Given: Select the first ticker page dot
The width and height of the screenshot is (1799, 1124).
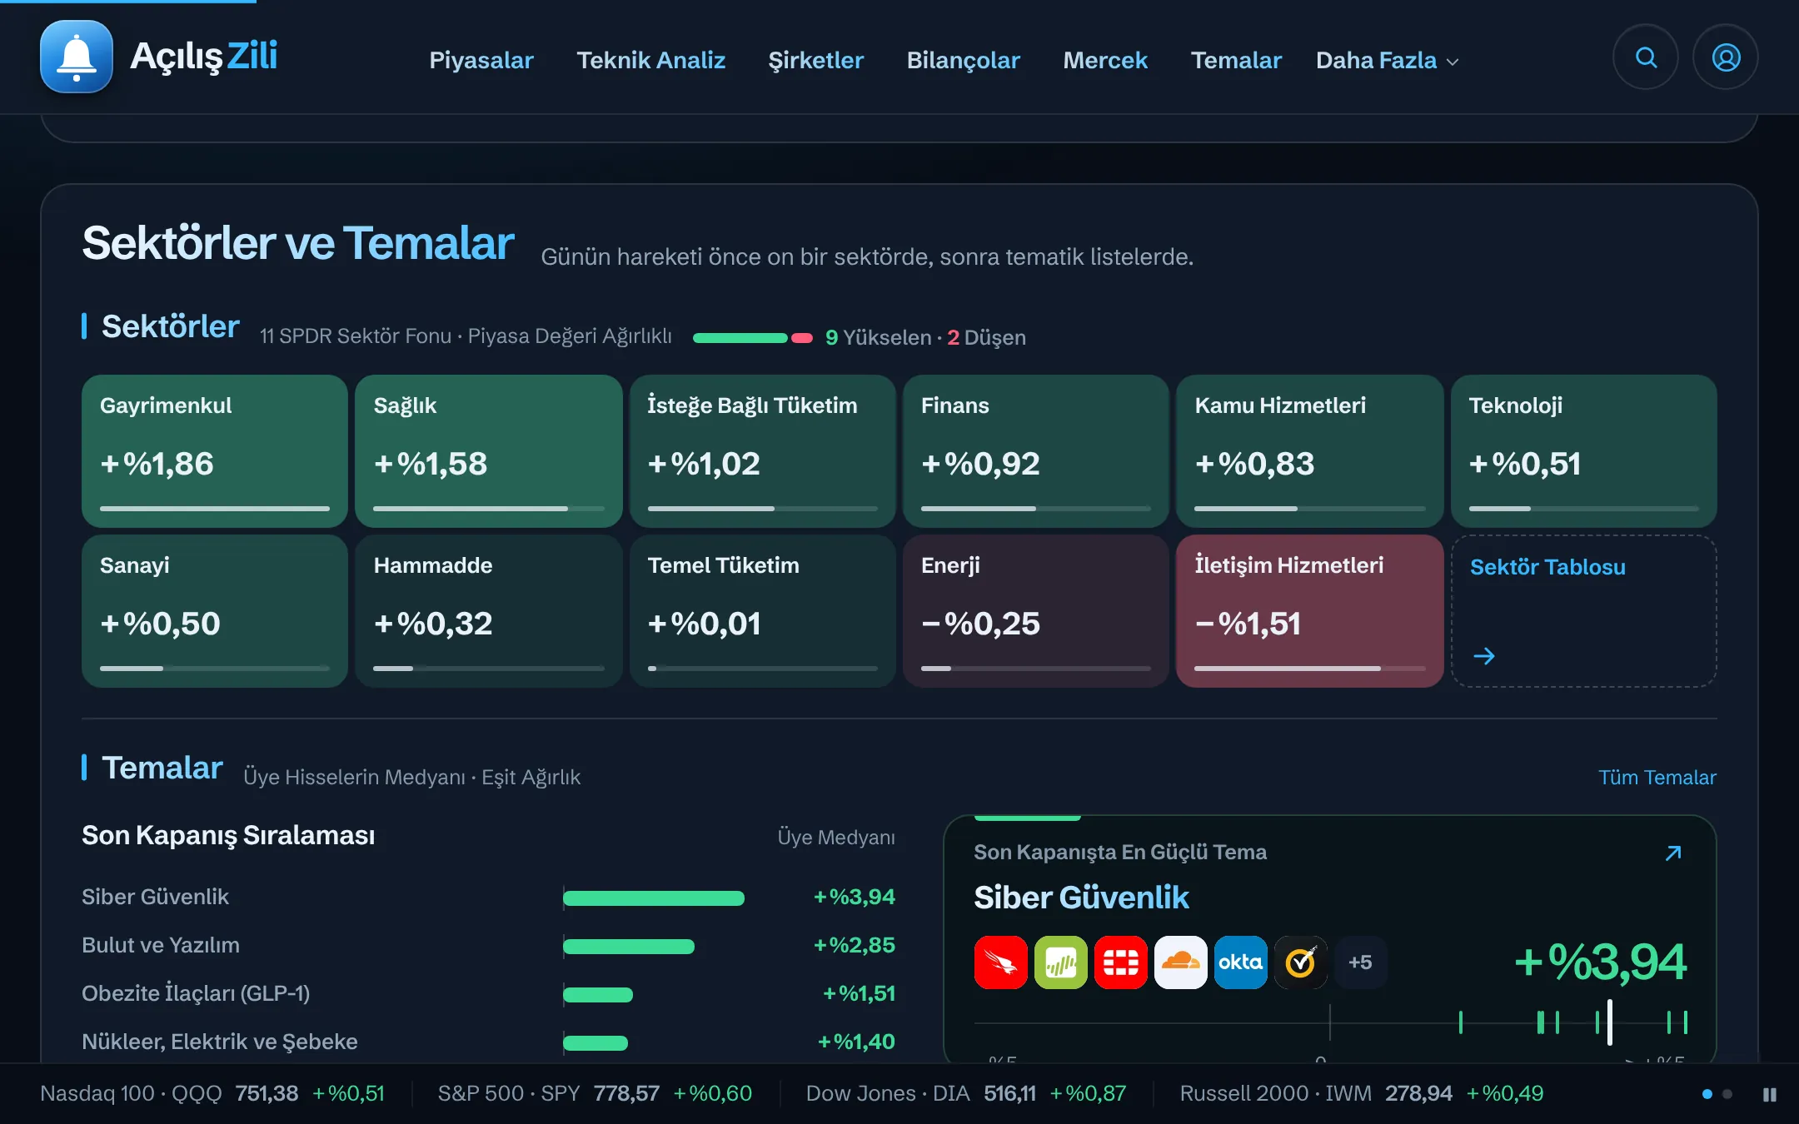Looking at the screenshot, I should click(x=1707, y=1094).
